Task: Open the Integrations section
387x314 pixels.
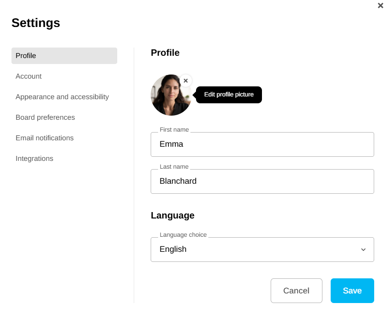Action: [x=34, y=159]
